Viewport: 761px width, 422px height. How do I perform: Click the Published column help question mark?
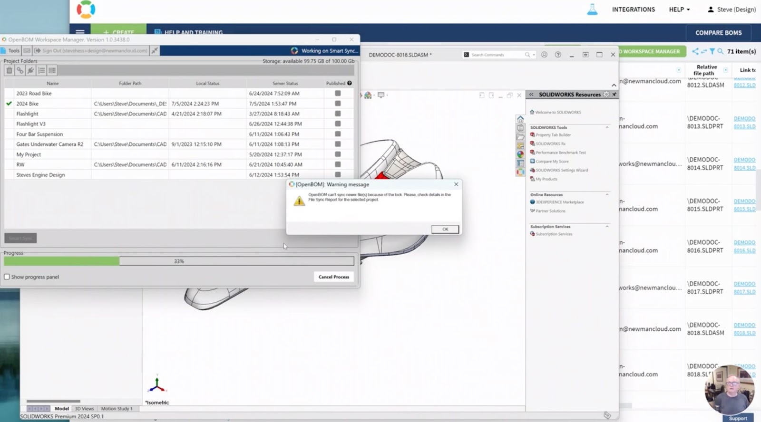click(x=350, y=83)
